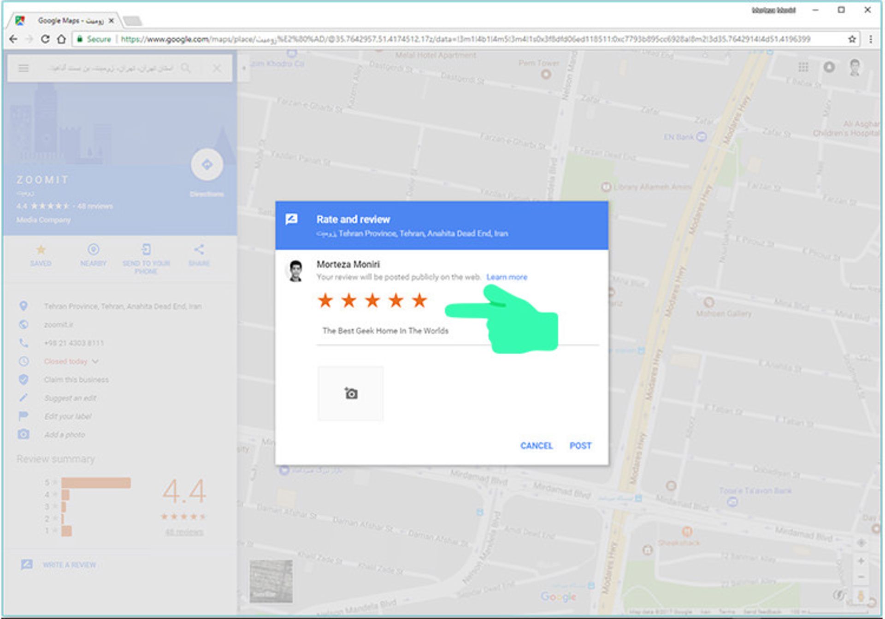Click Edit your label
The image size is (885, 619).
pos(68,416)
